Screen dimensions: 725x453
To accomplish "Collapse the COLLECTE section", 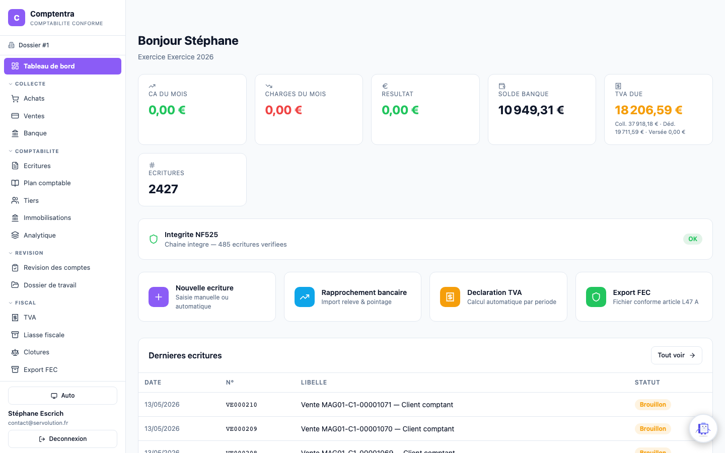I will (x=28, y=84).
